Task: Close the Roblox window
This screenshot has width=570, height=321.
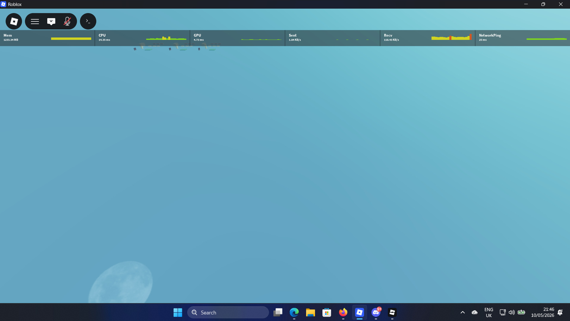Action: pyautogui.click(x=561, y=4)
